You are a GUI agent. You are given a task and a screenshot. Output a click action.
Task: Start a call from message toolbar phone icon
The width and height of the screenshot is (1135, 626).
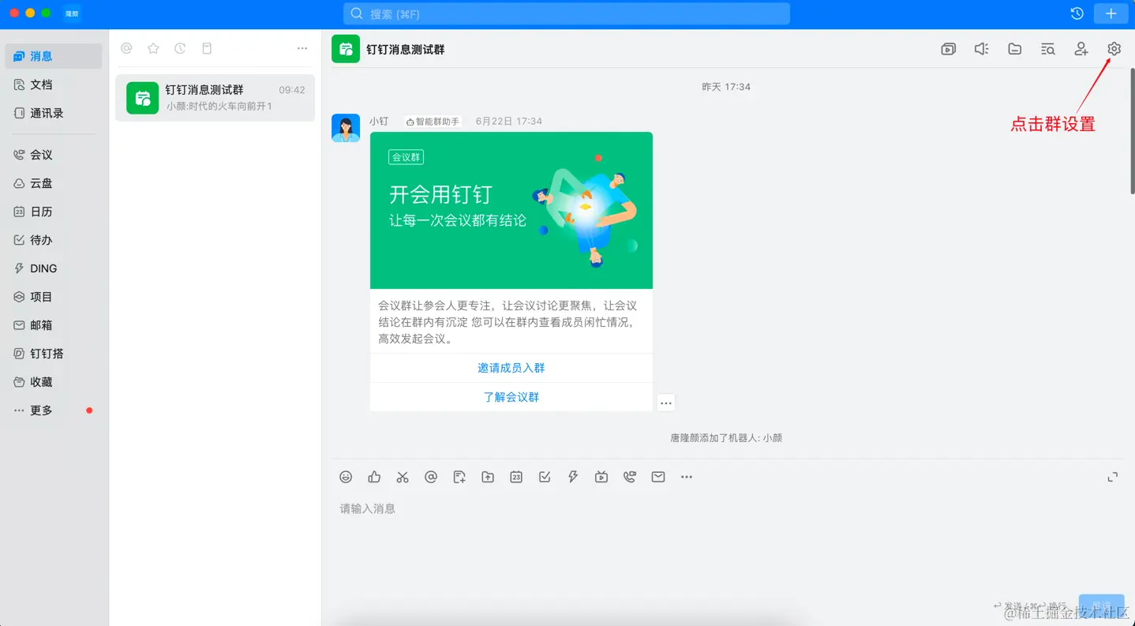pyautogui.click(x=630, y=477)
